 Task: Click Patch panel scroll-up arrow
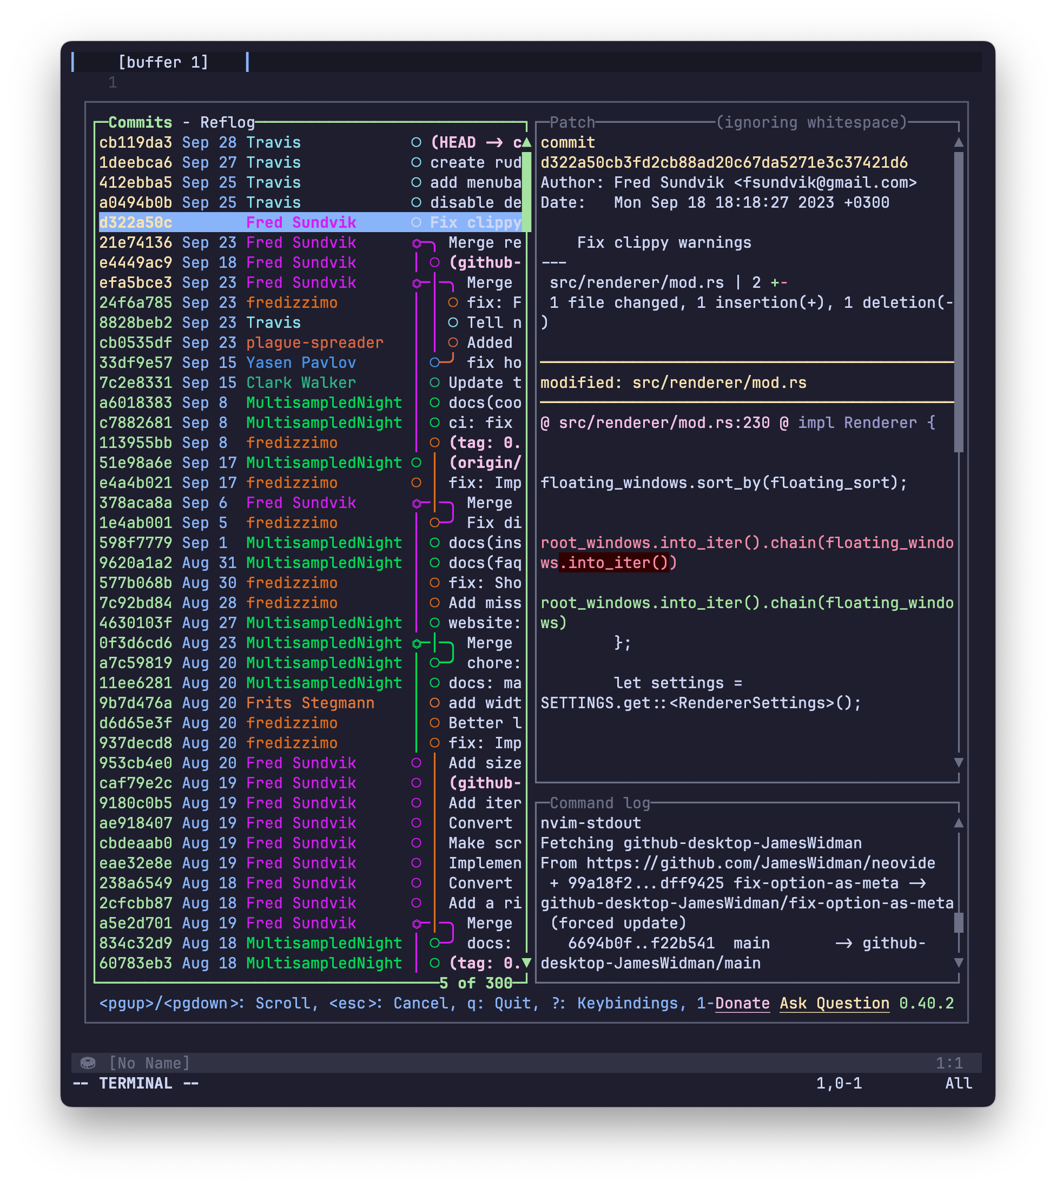(x=959, y=142)
